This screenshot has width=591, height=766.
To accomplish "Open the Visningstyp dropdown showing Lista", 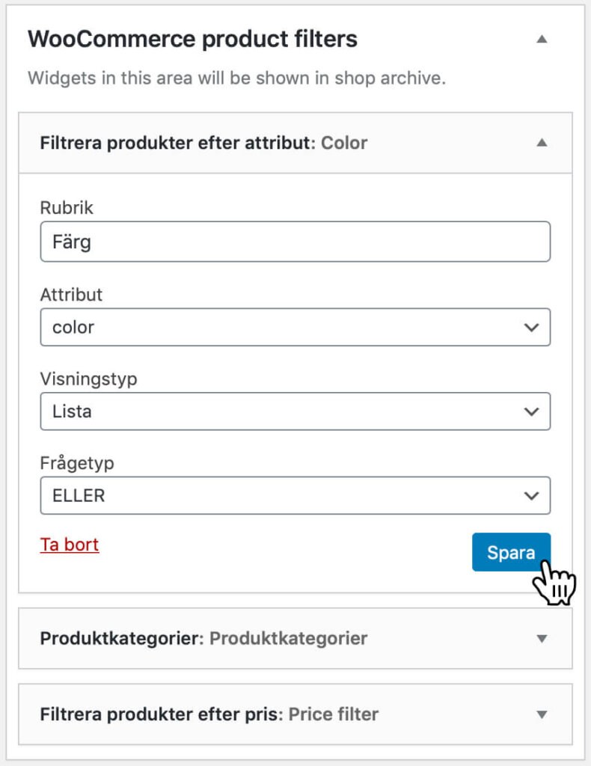I will click(295, 411).
